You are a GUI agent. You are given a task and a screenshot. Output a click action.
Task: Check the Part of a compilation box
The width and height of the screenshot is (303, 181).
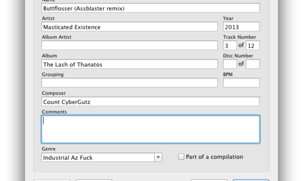point(181,157)
